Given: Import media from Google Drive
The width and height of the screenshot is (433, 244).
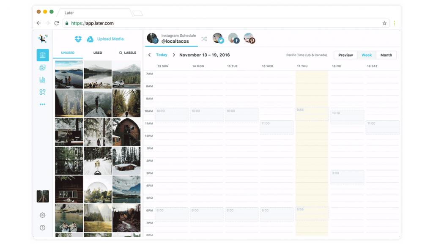Looking at the screenshot, I should point(90,39).
